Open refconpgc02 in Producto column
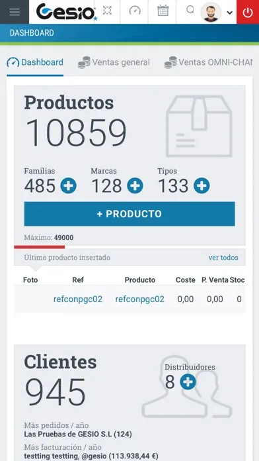The image size is (259, 461). tap(139, 299)
